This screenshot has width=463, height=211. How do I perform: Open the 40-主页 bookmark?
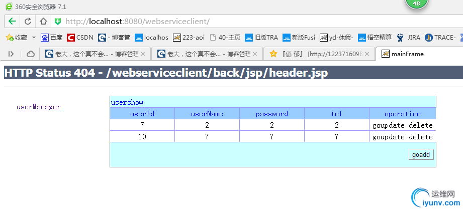(x=225, y=38)
